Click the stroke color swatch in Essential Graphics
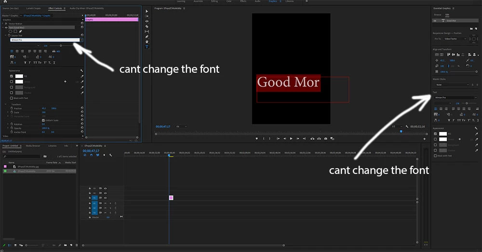The width and height of the screenshot is (482, 252). point(443,139)
